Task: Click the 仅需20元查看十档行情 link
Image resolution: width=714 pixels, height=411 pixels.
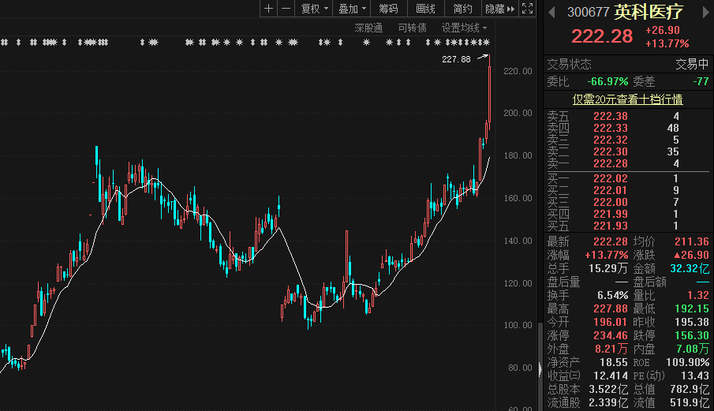Action: (627, 99)
